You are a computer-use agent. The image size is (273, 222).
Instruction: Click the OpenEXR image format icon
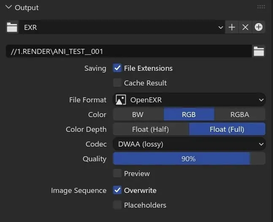[121, 100]
